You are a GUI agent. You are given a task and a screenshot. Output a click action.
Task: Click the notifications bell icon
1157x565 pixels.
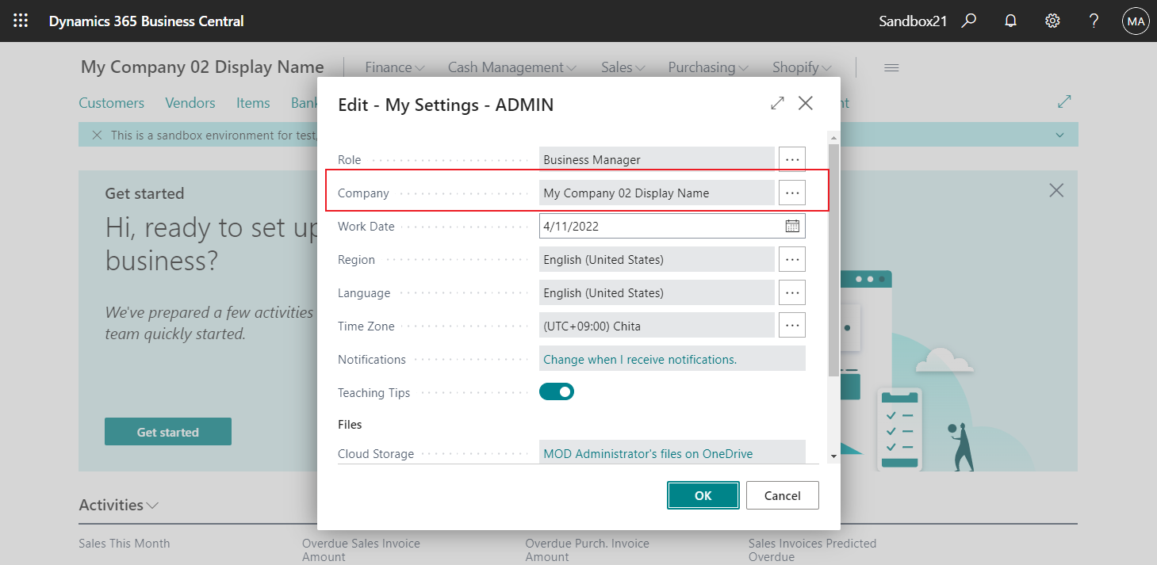coord(1010,21)
